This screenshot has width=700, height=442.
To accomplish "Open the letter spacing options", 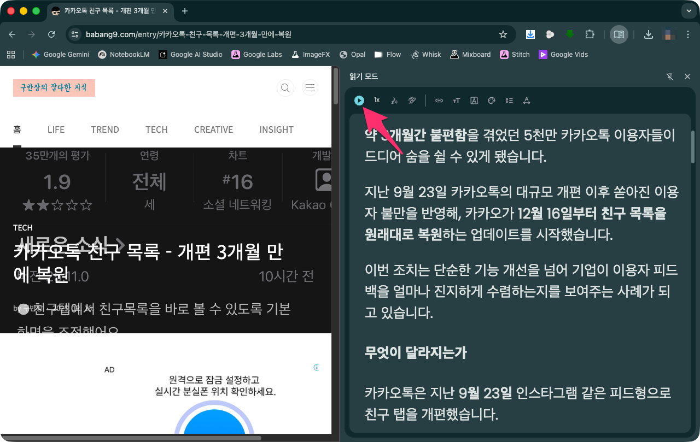I will pos(527,101).
